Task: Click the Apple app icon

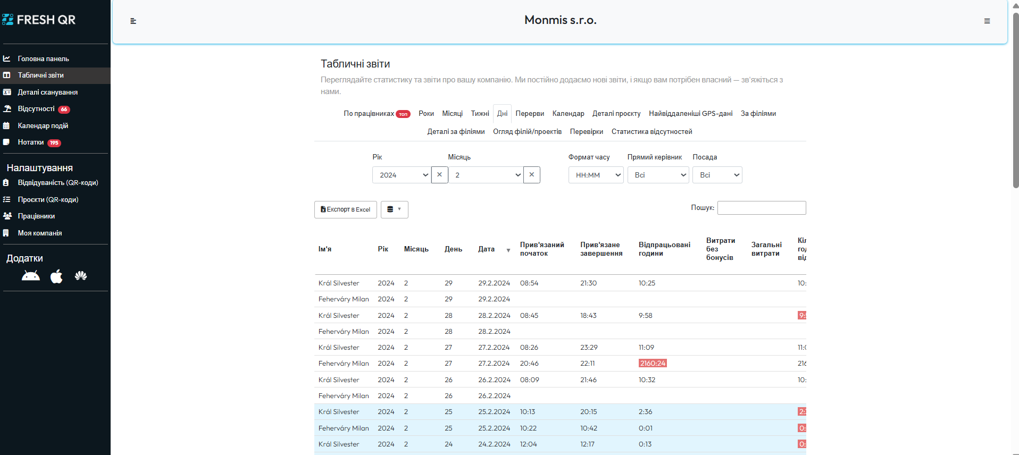Action: click(56, 276)
